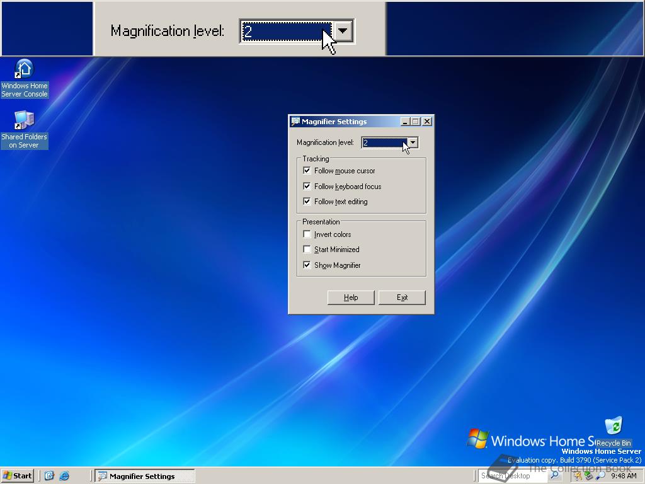645x484 pixels.
Task: Enable Start Minimized option
Action: tap(307, 250)
